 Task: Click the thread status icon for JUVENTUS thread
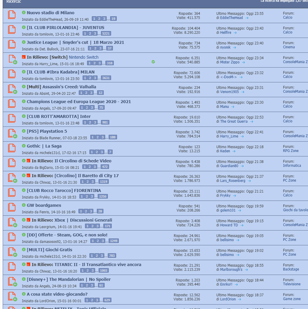click(12, 30)
